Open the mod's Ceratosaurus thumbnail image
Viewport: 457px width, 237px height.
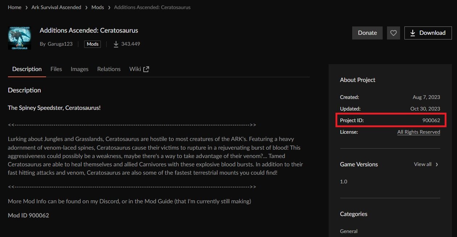[x=19, y=38]
